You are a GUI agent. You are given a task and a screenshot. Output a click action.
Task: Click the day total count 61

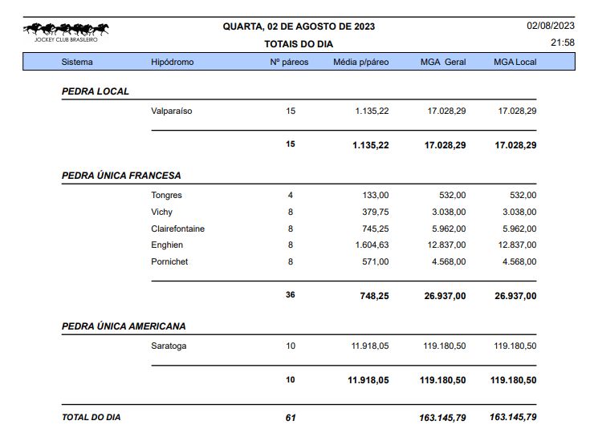[291, 418]
